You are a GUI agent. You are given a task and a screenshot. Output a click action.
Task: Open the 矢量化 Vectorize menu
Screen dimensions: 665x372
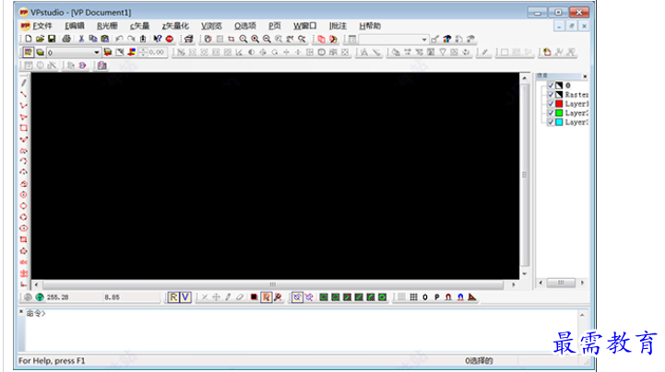175,26
